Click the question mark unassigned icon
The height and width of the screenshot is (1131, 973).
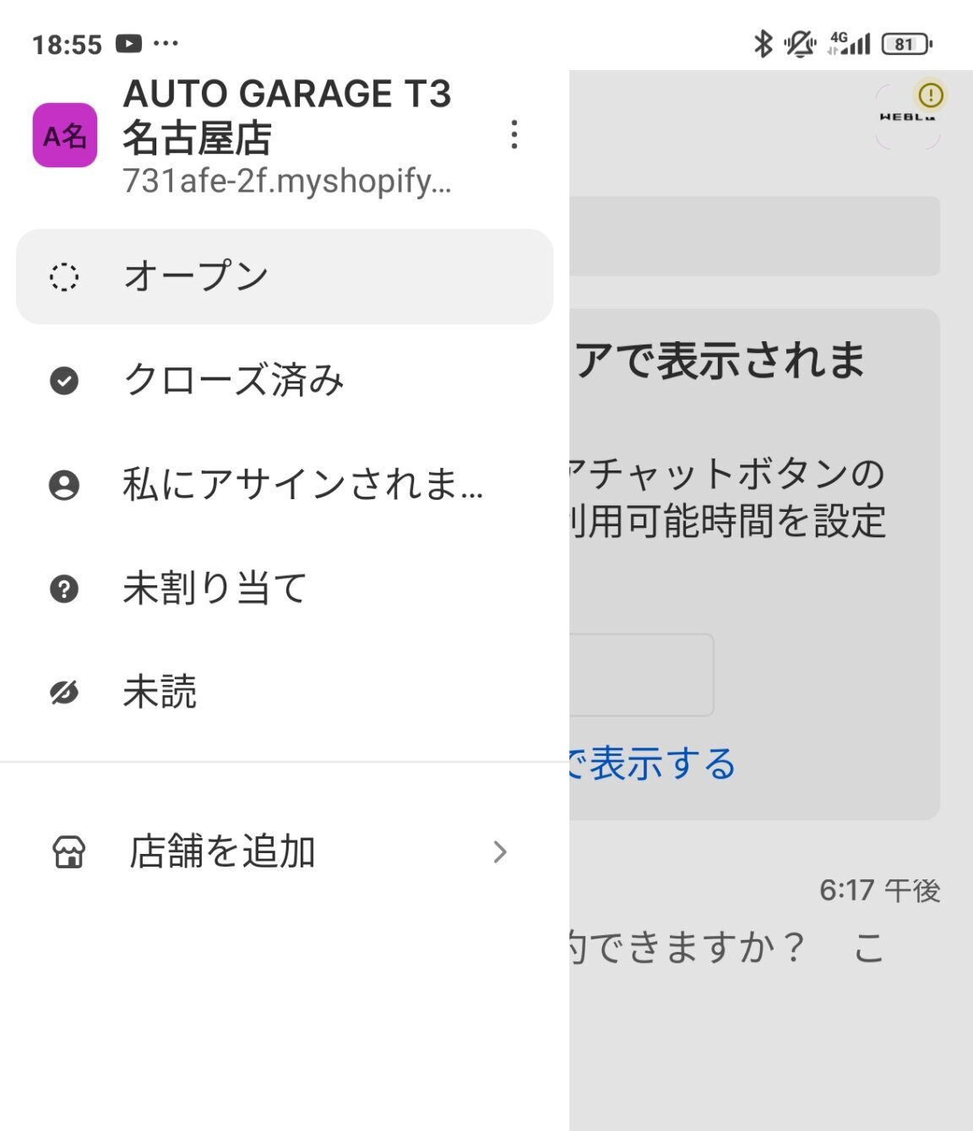click(64, 589)
